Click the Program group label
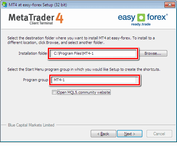 tap(36, 80)
